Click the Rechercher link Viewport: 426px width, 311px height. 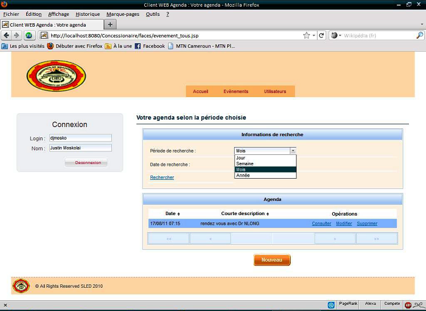162,178
